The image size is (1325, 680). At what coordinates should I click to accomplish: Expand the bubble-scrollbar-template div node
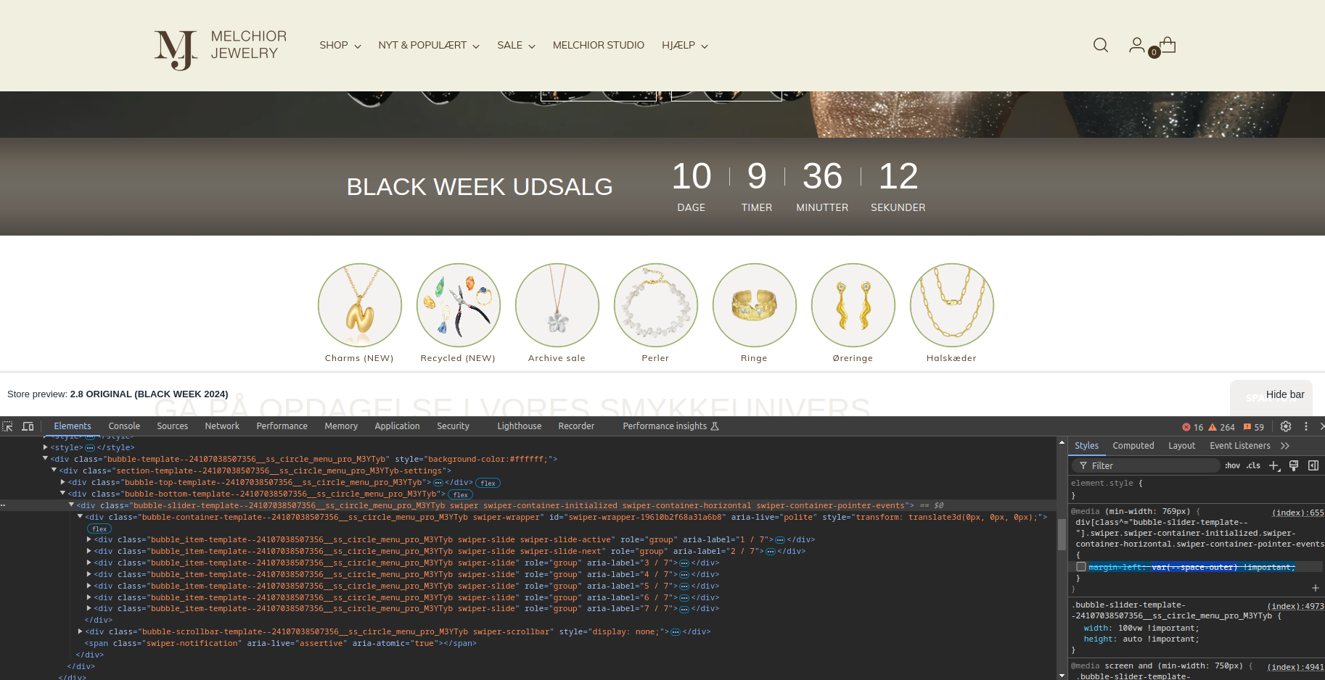[x=80, y=631]
